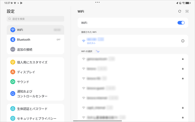Select WiFi in settings sidebar
195x122 pixels.
pos(35,30)
